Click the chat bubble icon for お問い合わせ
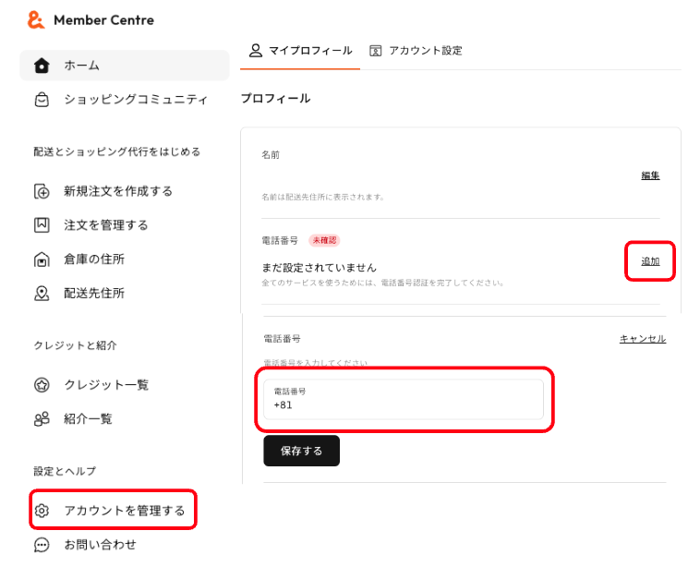Image resolution: width=700 pixels, height=579 pixels. pyautogui.click(x=42, y=545)
